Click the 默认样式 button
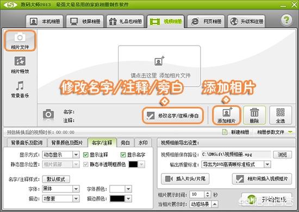Image resolution: width=299 pixels, height=212 pixels. coord(56,179)
